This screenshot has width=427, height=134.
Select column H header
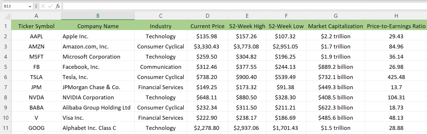[396, 16]
